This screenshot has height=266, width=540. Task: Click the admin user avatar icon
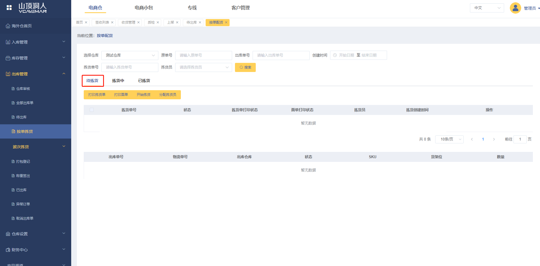coord(515,8)
